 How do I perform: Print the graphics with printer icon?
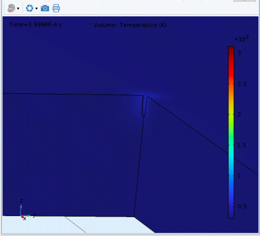[56, 8]
